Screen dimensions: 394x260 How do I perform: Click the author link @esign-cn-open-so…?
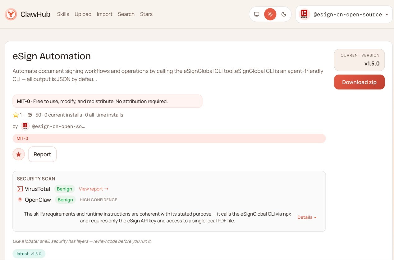tap(58, 126)
